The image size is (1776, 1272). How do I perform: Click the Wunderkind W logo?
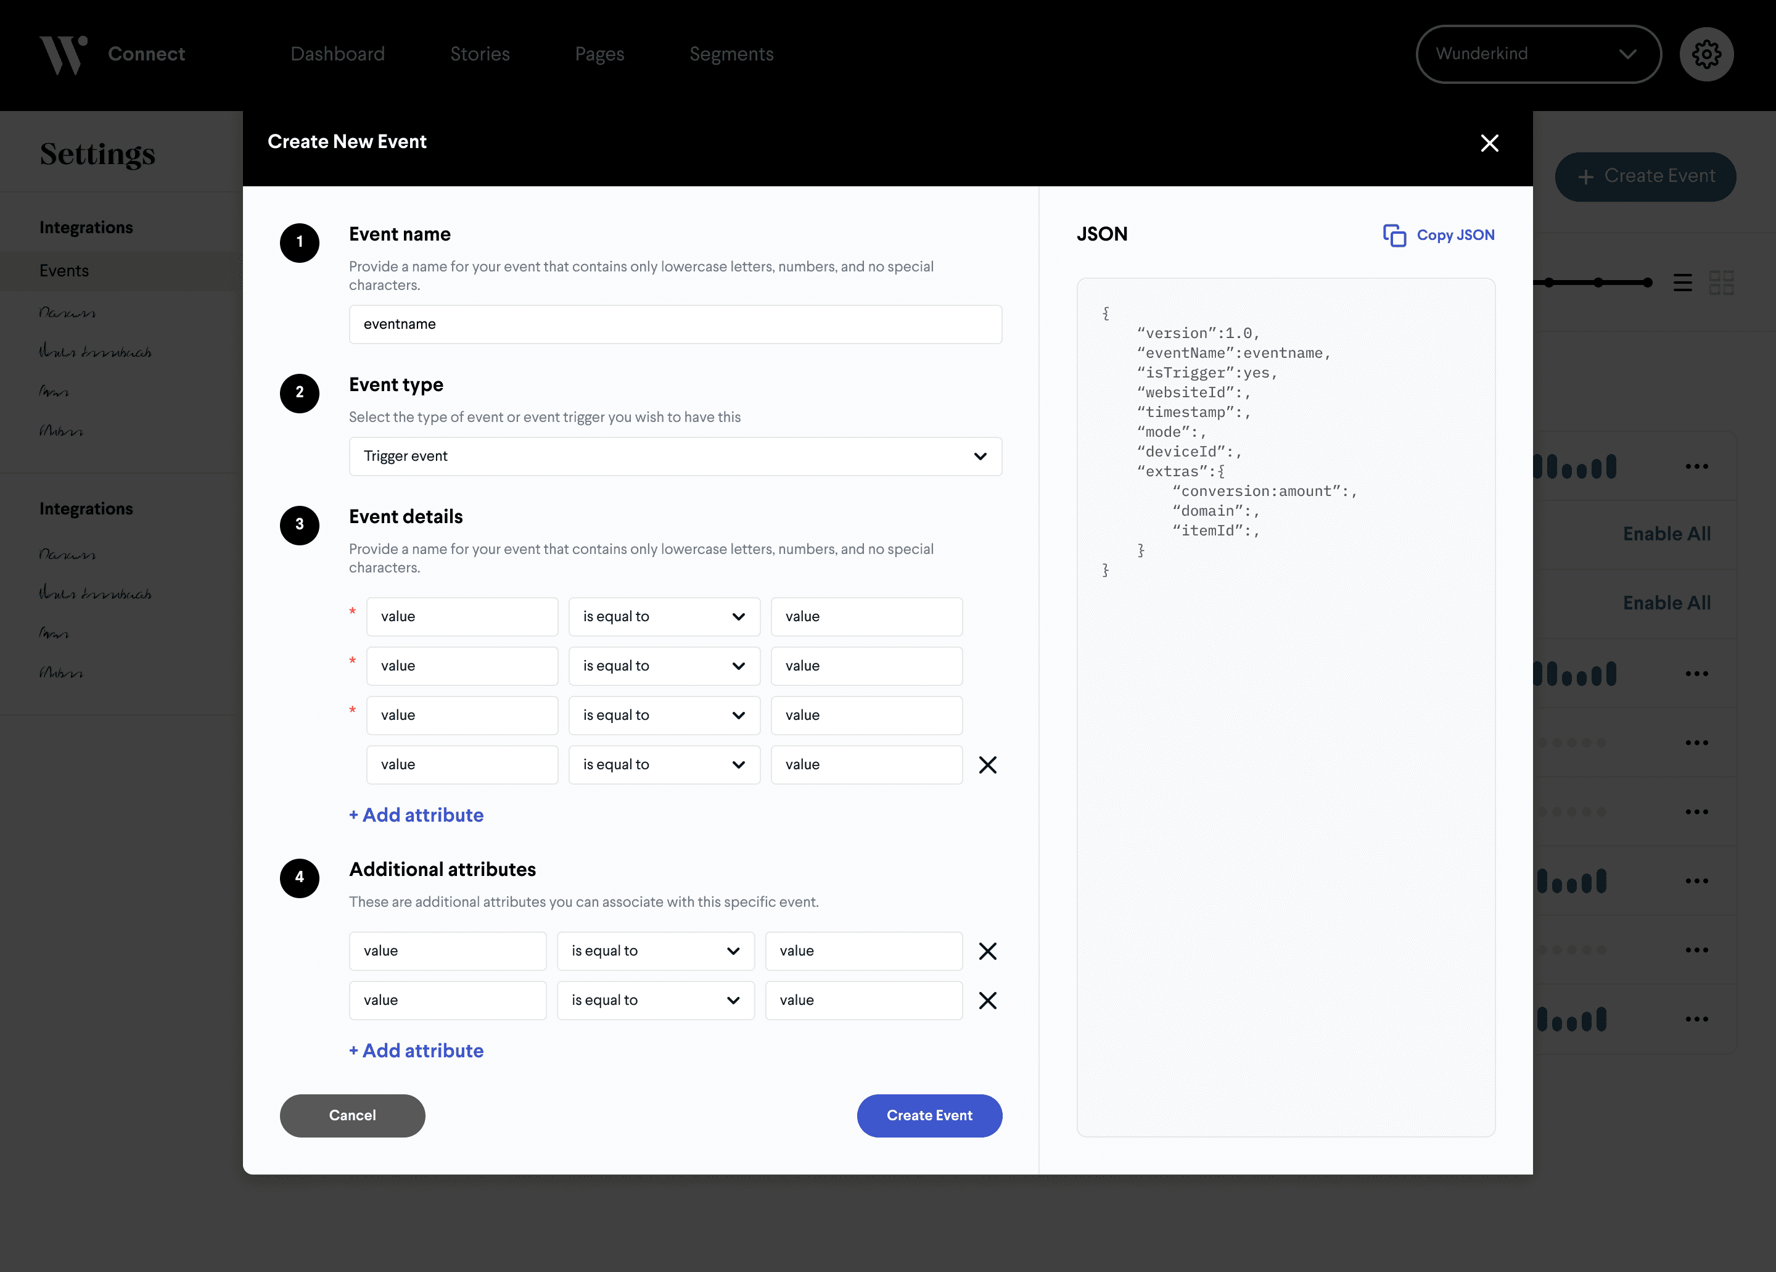pyautogui.click(x=63, y=54)
